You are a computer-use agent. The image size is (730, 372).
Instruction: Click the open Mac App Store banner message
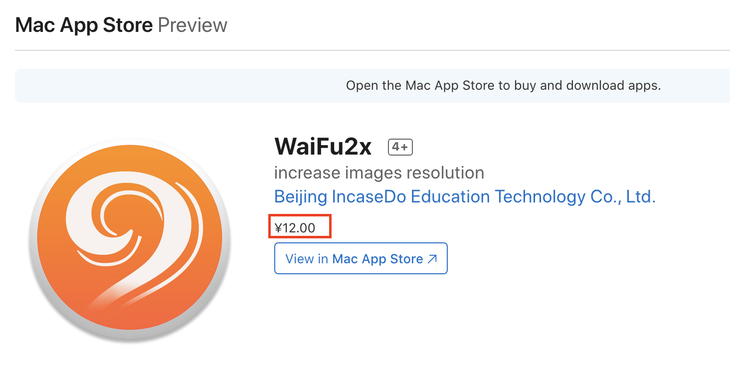click(x=503, y=85)
